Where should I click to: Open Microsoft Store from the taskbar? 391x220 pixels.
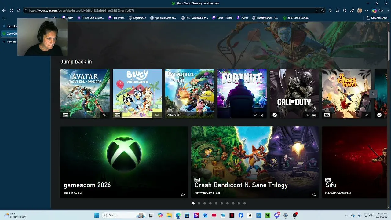point(187,215)
